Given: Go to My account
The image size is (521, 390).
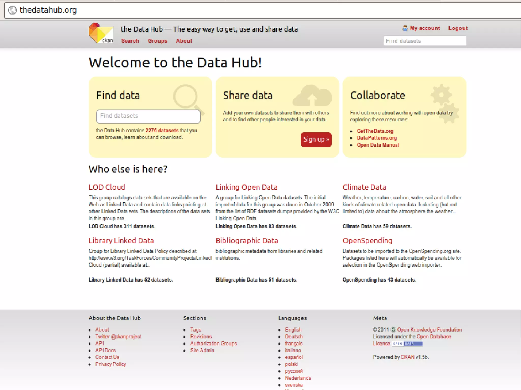Looking at the screenshot, I should (425, 28).
